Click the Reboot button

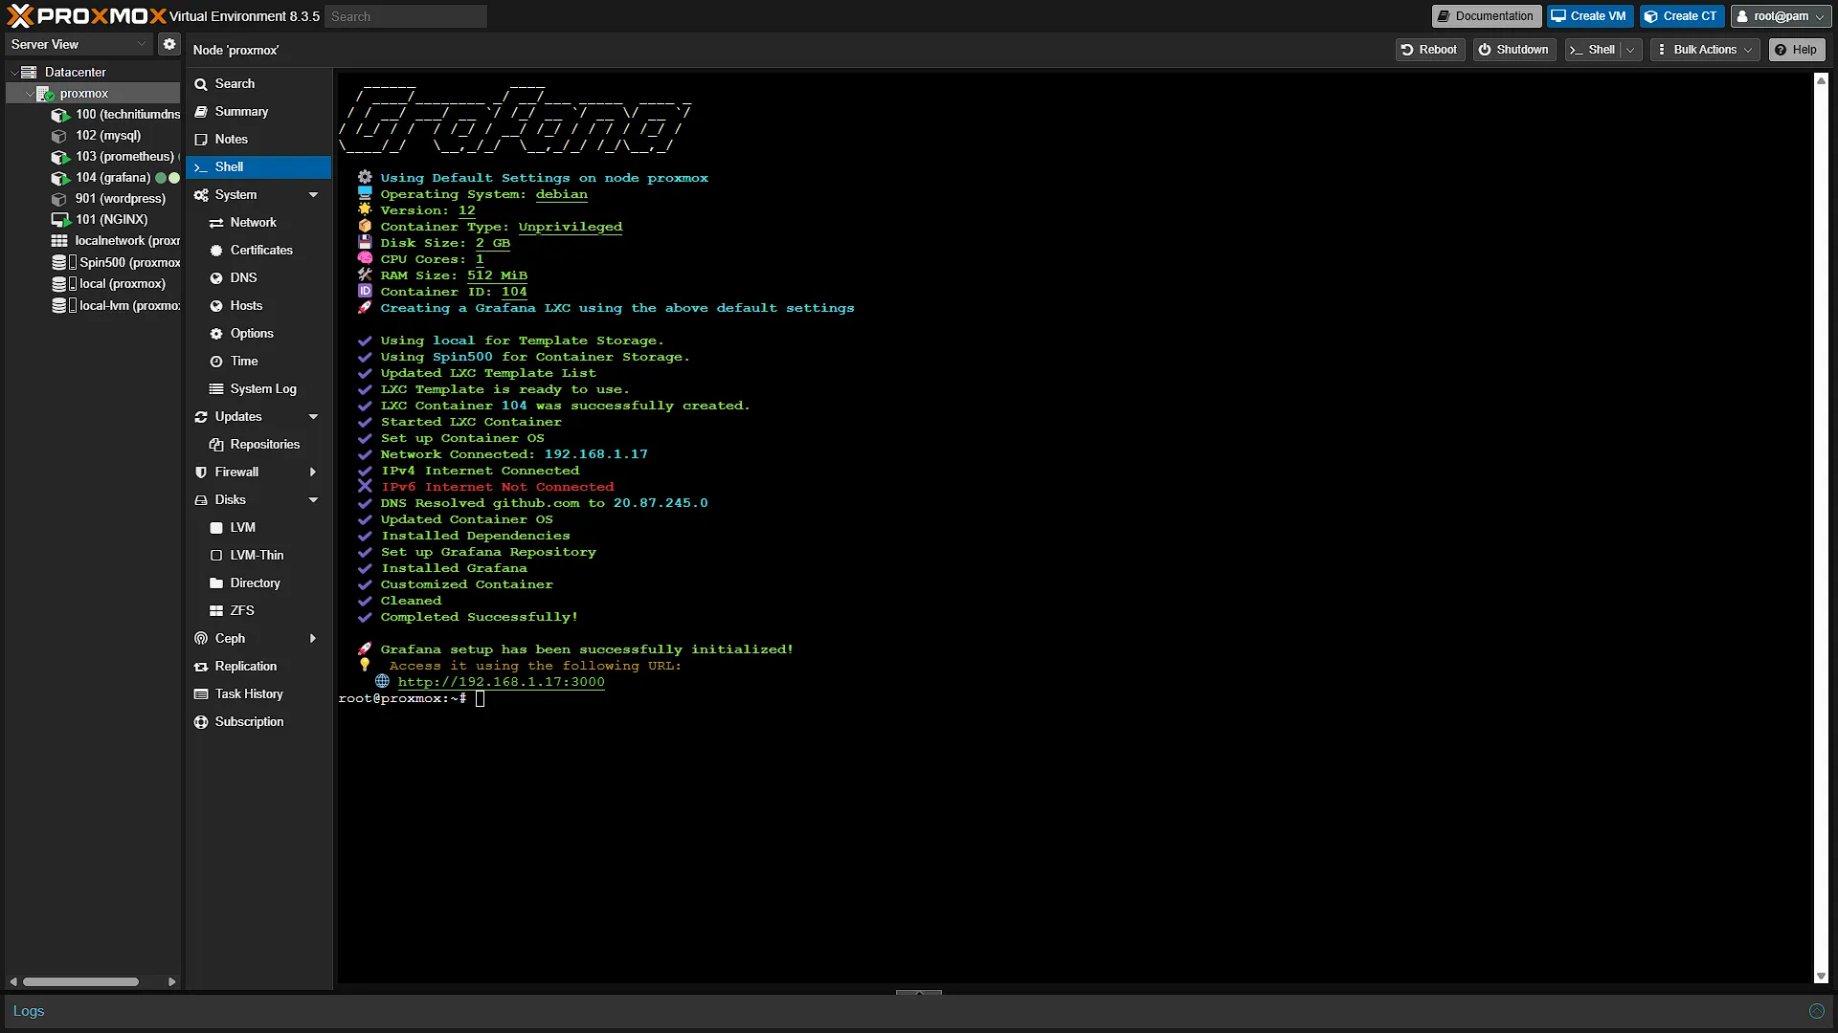[1429, 50]
